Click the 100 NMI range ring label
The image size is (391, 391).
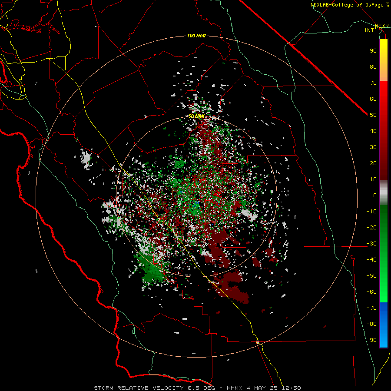(196, 36)
